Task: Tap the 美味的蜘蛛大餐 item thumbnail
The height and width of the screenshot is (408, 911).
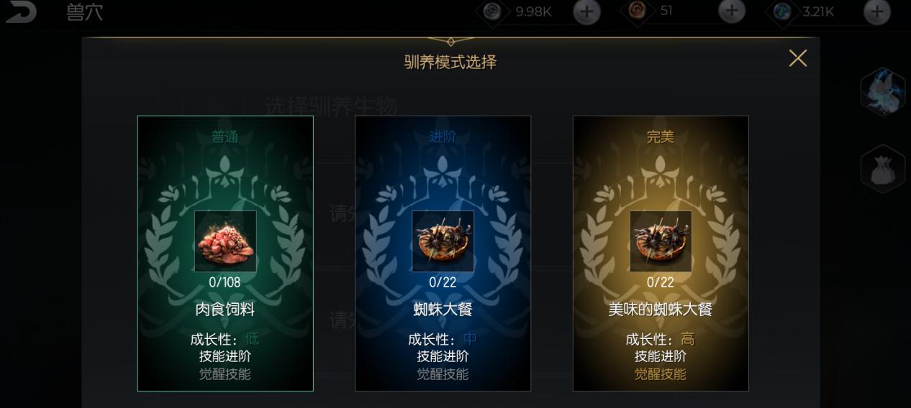Action: pyautogui.click(x=661, y=241)
